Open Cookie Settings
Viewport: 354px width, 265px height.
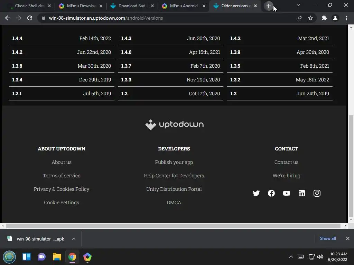click(62, 203)
